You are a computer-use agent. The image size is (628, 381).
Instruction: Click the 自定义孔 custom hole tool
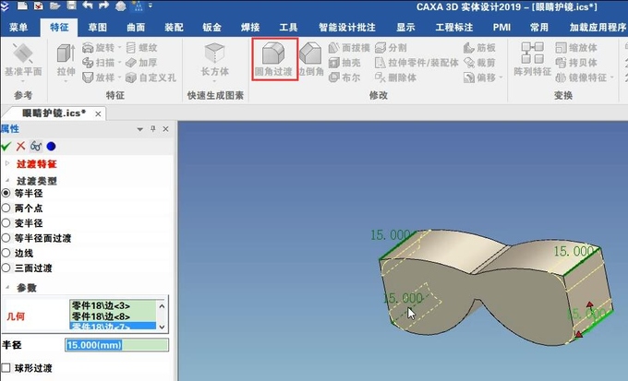coord(151,77)
